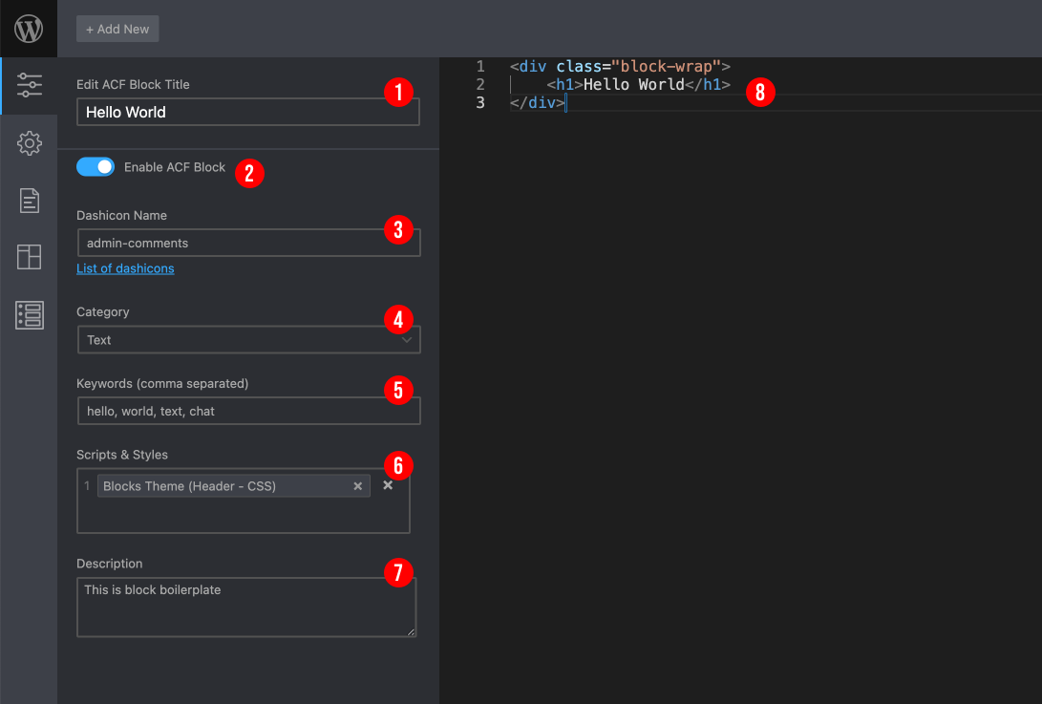Image resolution: width=1042 pixels, height=704 pixels.
Task: Open the gear settings sidebar icon
Action: [30, 143]
